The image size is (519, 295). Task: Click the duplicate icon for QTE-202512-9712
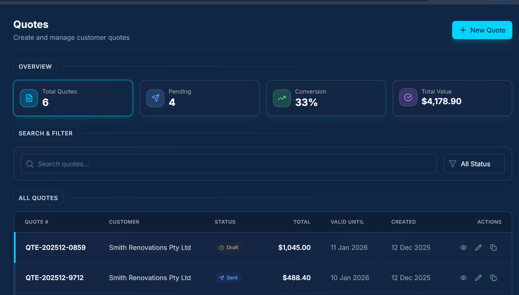point(493,278)
